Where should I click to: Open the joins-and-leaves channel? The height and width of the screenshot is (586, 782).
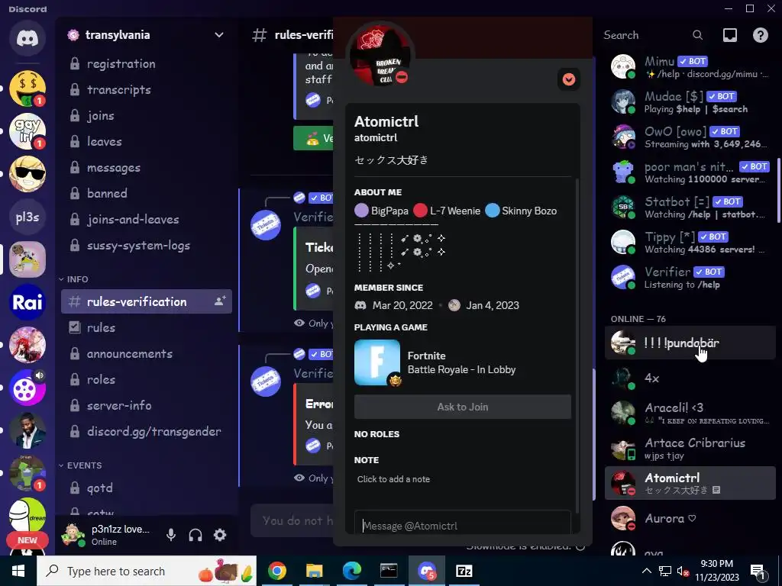[147, 219]
